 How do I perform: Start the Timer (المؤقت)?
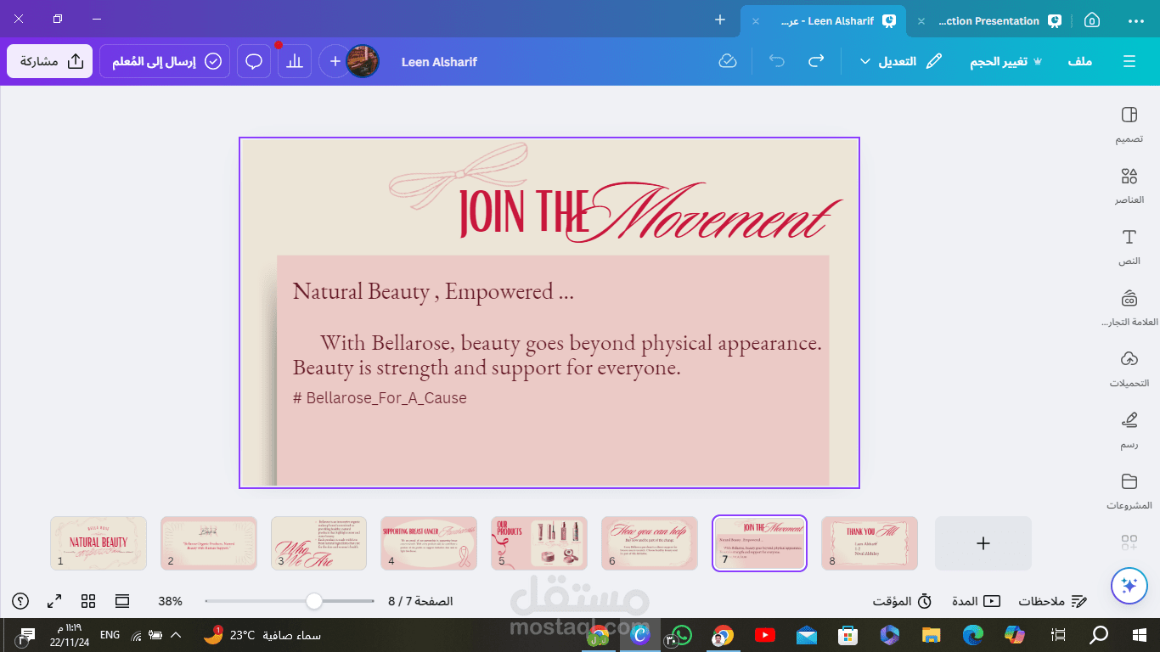click(x=903, y=601)
